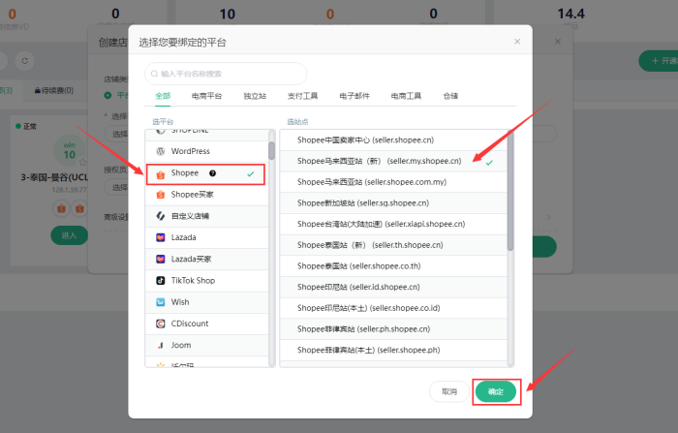This screenshot has height=433, width=678.
Task: Open the 待续费(0) tab in background page
Action: tap(54, 90)
